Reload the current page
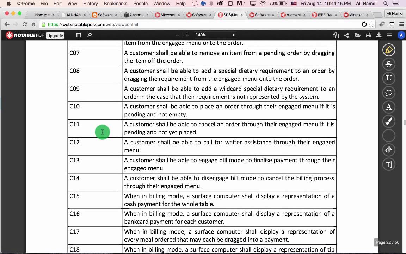This screenshot has width=406, height=254. [25, 24]
